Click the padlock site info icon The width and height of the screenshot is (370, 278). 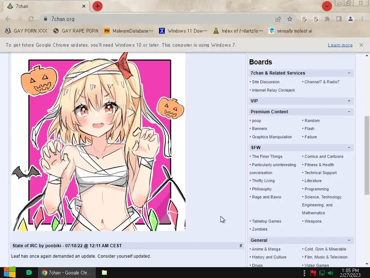(46, 19)
